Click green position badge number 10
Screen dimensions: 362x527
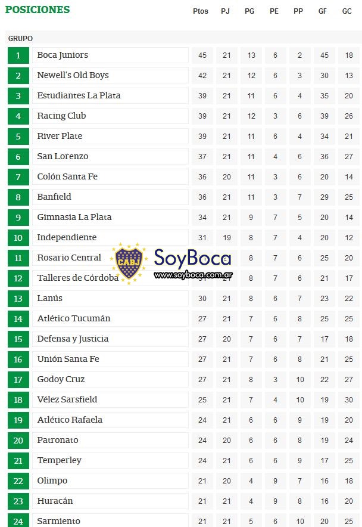[x=18, y=238]
